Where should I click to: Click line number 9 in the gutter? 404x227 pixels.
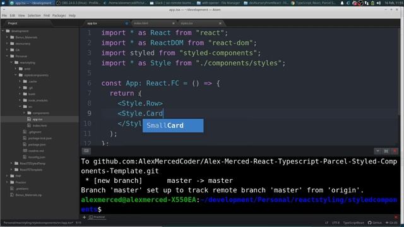89,113
